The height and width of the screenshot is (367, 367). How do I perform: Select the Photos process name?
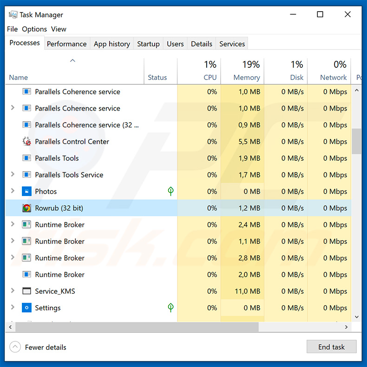(46, 191)
